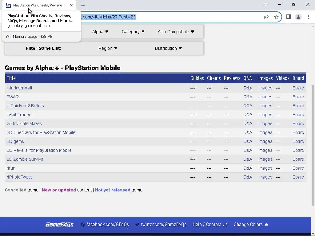Click the tab search chevron icon
The width and height of the screenshot is (315, 236).
(265, 4)
